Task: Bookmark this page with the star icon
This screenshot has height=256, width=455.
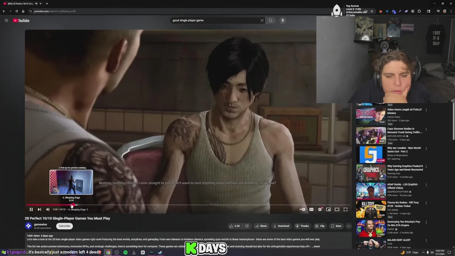Action: (x=372, y=11)
